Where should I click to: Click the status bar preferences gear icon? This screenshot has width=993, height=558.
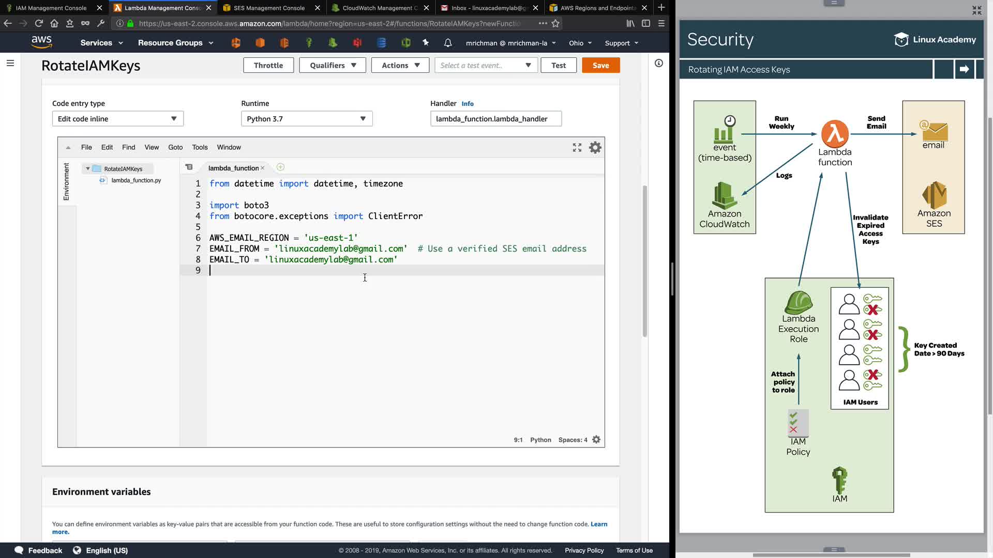pyautogui.click(x=596, y=440)
